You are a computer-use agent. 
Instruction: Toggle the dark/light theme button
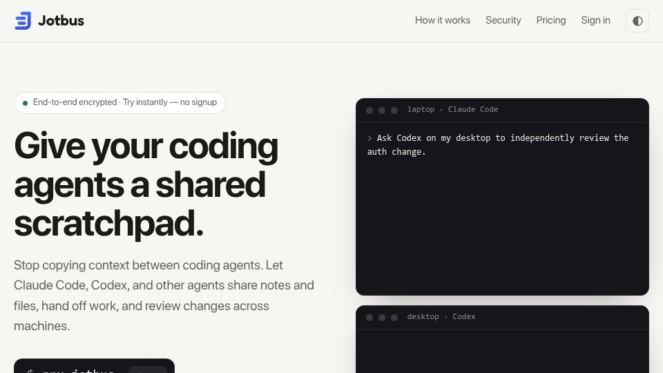pyautogui.click(x=637, y=21)
